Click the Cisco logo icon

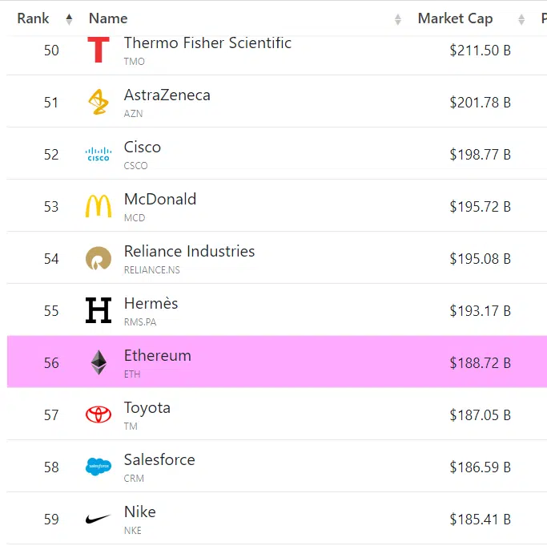pos(99,154)
